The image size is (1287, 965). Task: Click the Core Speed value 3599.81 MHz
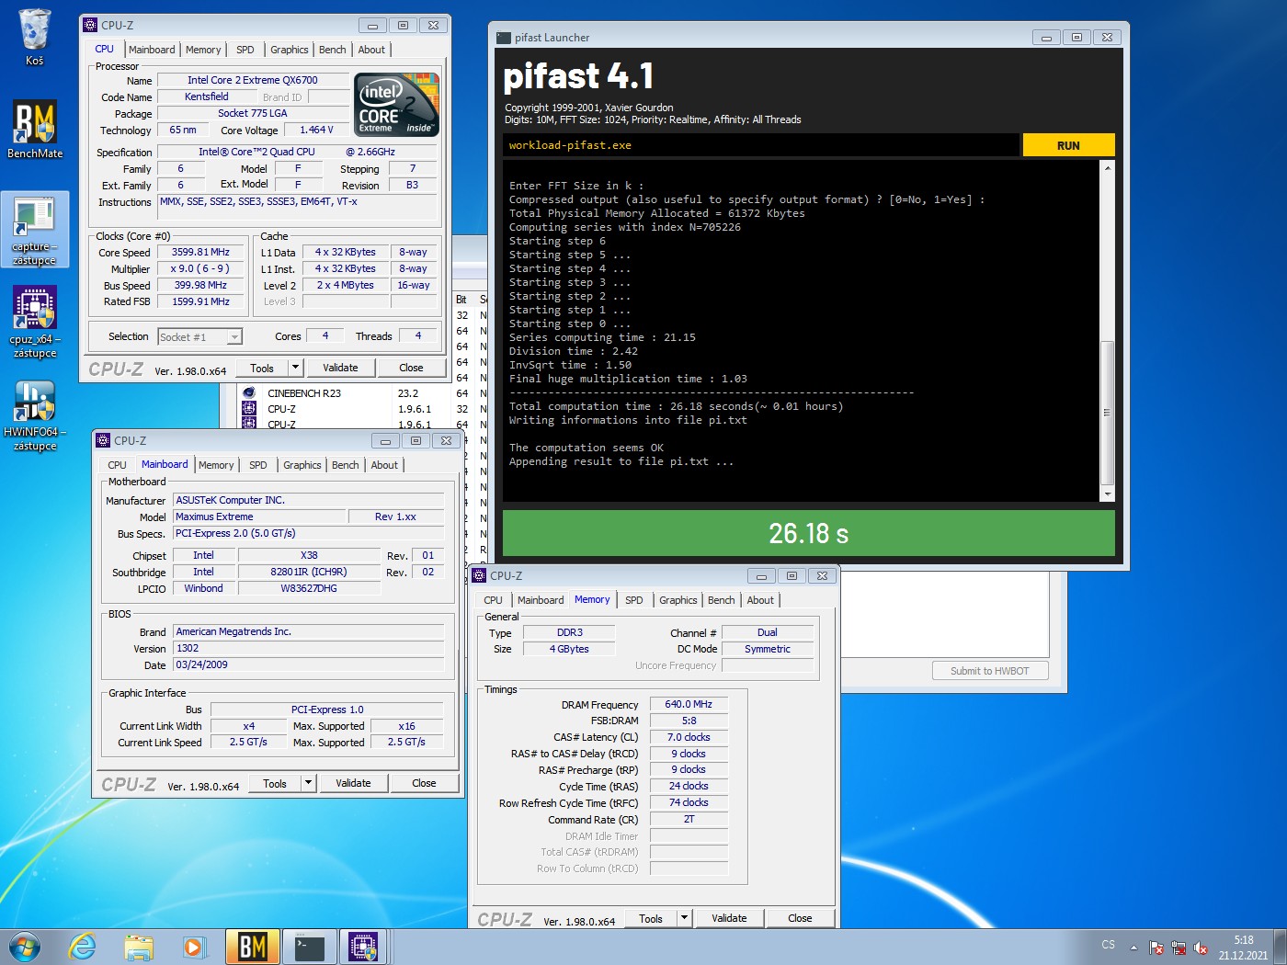(199, 252)
